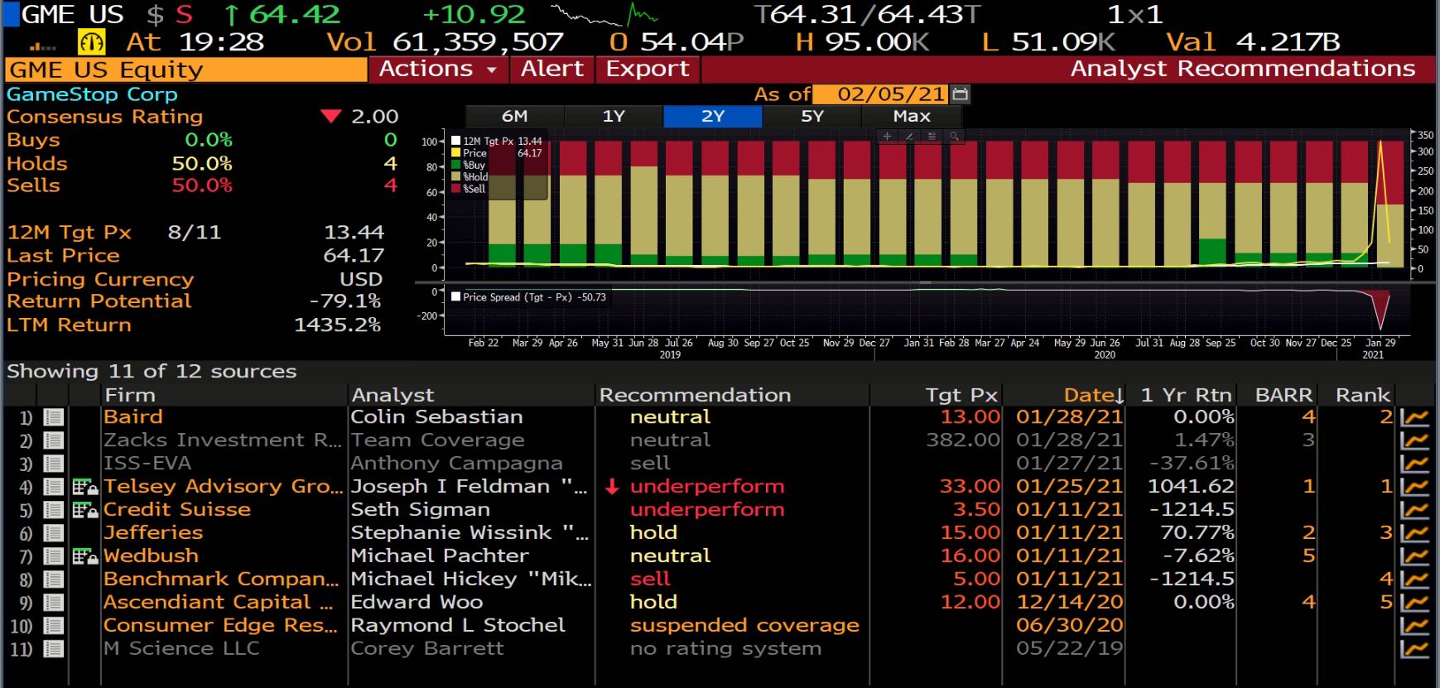Image resolution: width=1440 pixels, height=688 pixels.
Task: Click the green %Buy legend swatch
Action: 455,165
